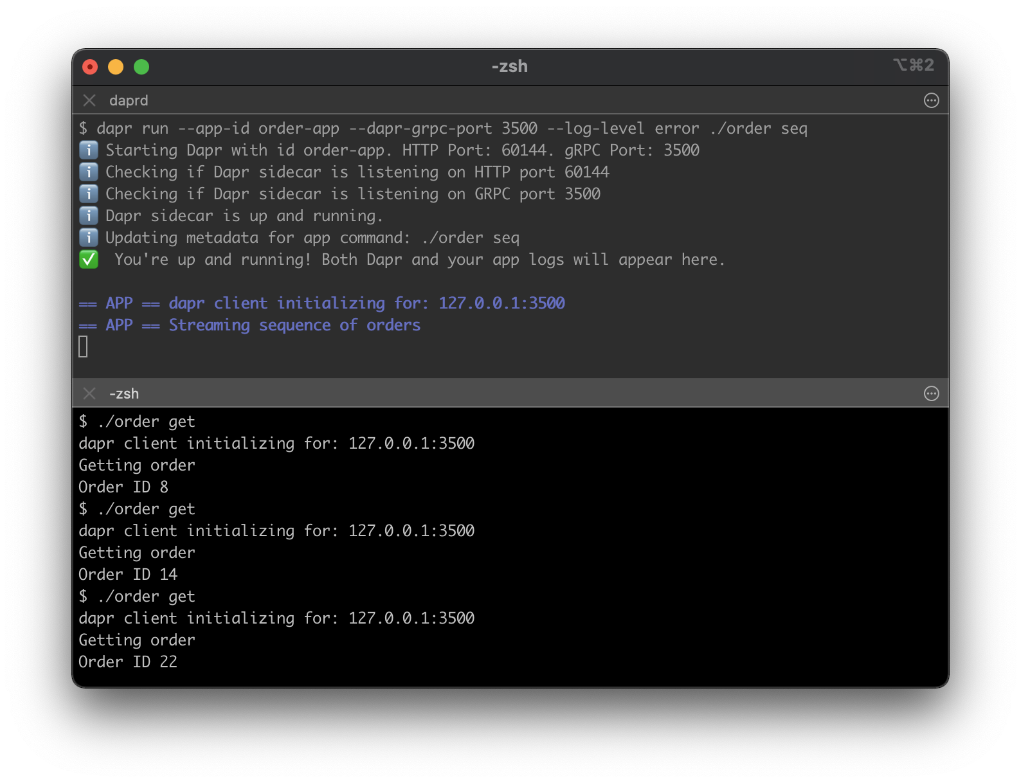Screen dimensions: 1021x783
Task: Select the daprd pane title
Action: pos(129,100)
